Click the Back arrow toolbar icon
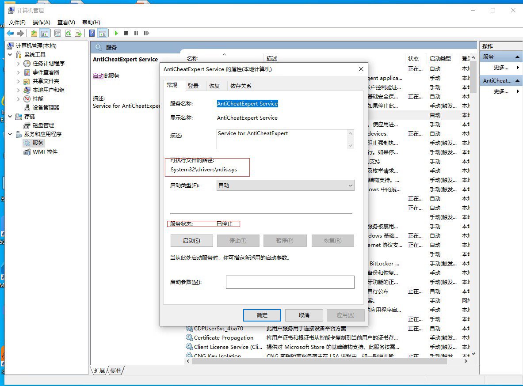523x386 pixels. (x=10, y=33)
